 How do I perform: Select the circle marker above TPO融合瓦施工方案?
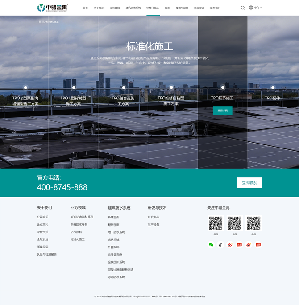point(124,87)
